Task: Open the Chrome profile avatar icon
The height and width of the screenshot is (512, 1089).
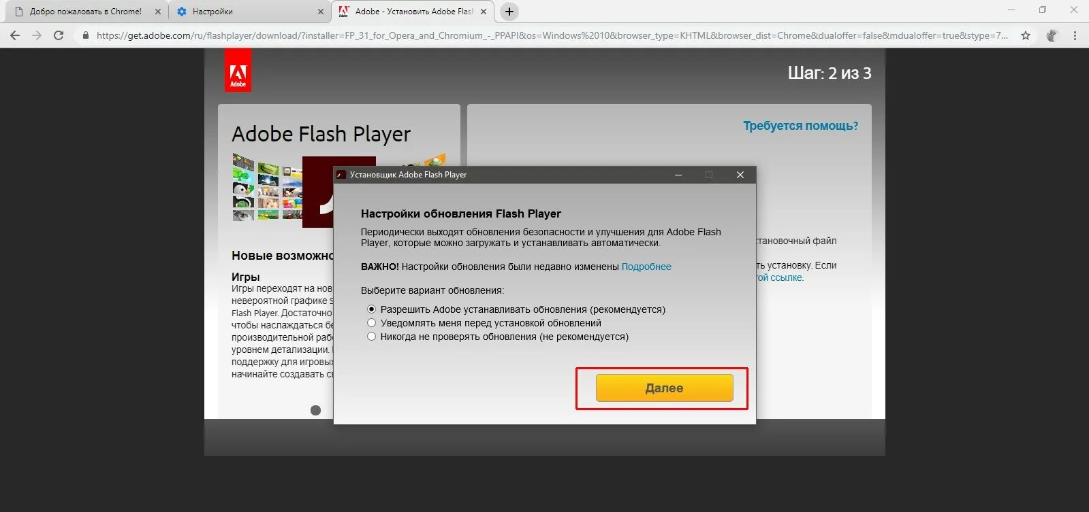Action: coord(1052,35)
